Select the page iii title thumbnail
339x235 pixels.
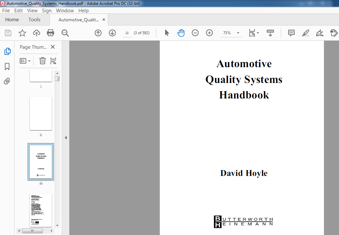point(41,162)
